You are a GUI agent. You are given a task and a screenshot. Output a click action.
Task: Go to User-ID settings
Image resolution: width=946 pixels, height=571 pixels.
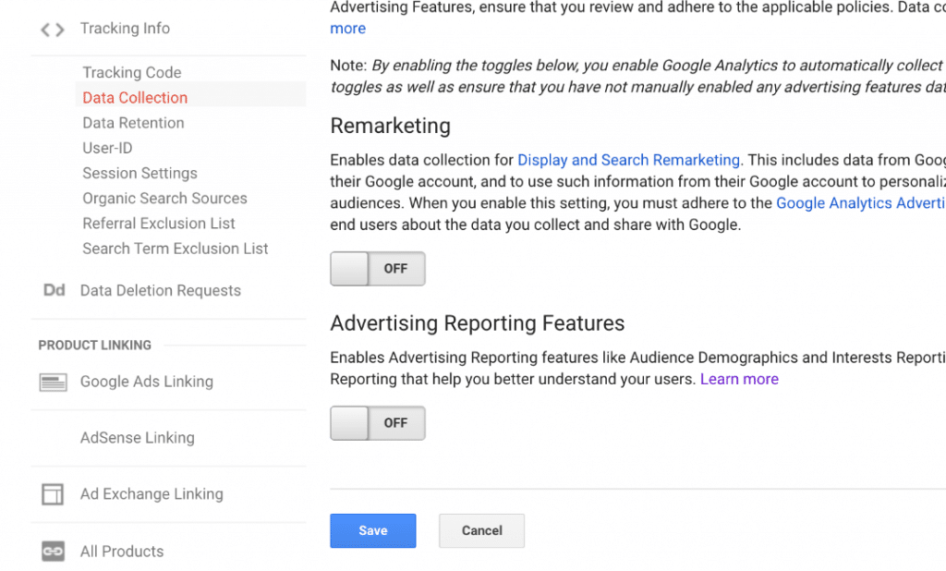point(107,148)
